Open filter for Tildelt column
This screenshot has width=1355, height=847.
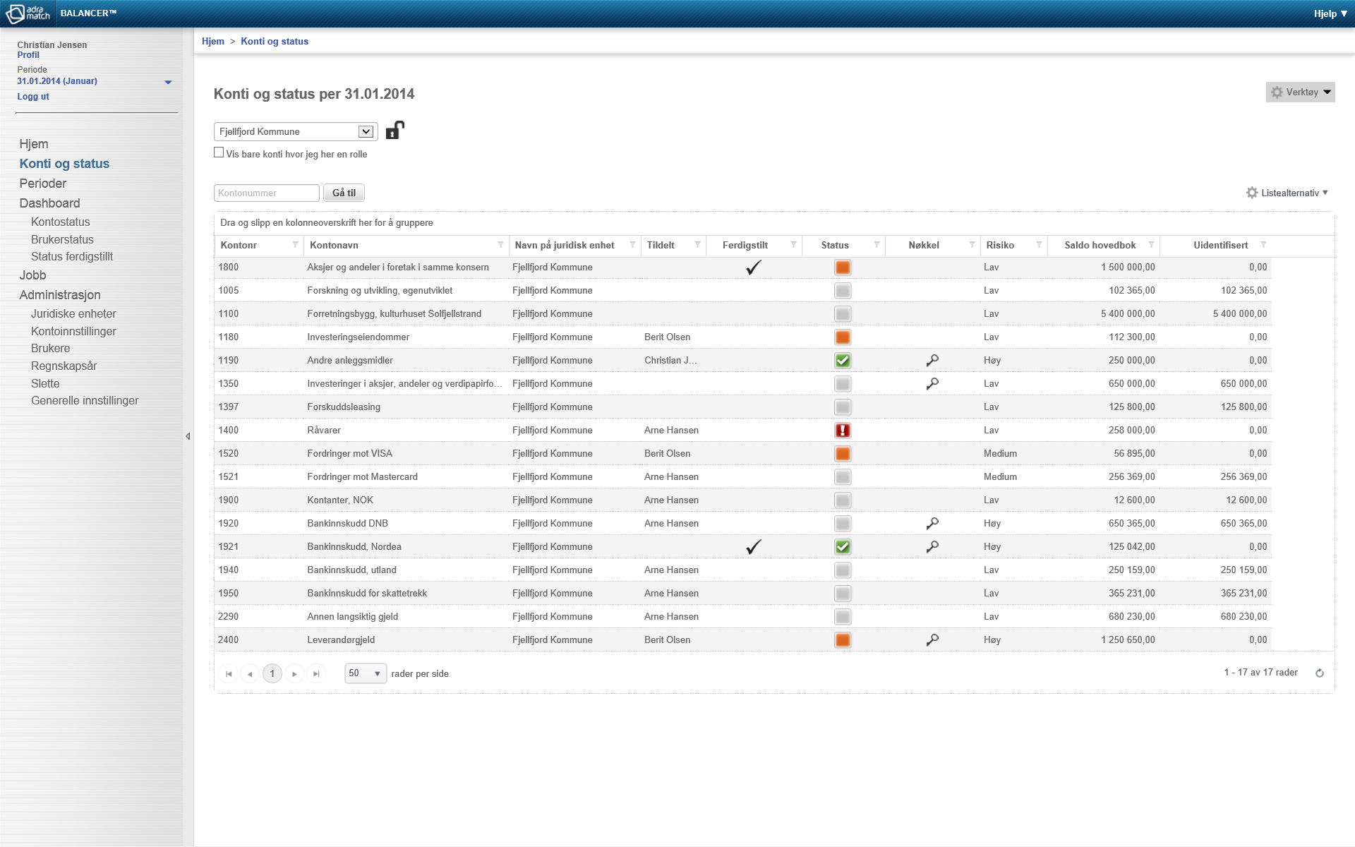697,245
